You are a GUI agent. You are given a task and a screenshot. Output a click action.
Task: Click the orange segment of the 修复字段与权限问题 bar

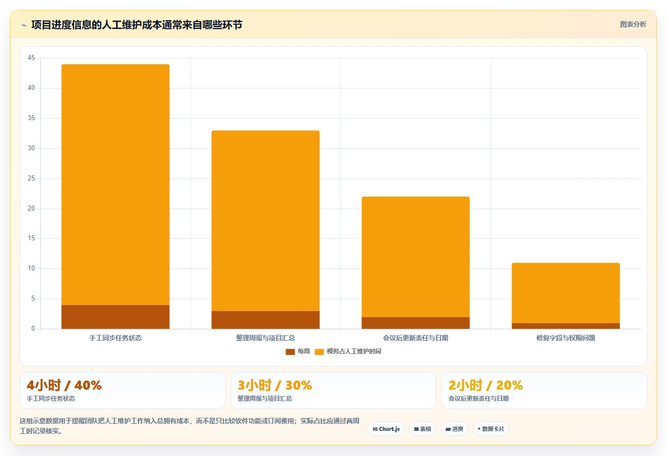[565, 293]
